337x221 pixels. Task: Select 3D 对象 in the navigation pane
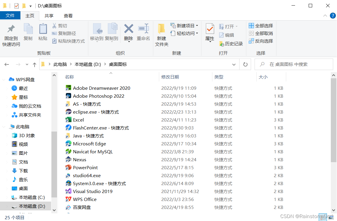27,136
